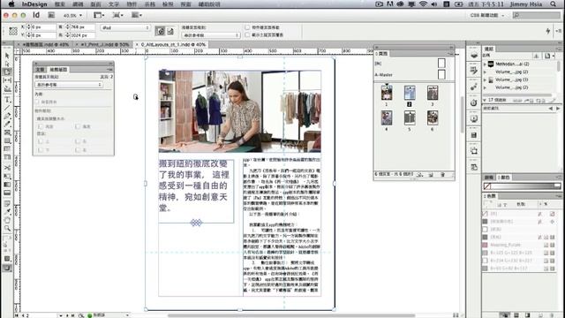Select the Pencil tool
Viewport: 565px width, 318px height.
point(7,125)
